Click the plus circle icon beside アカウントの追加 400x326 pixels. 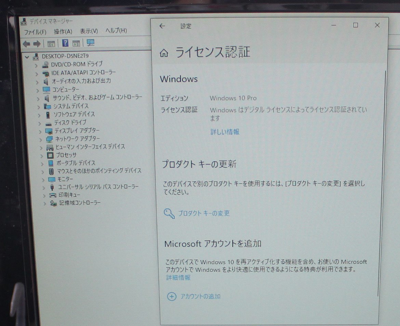(x=172, y=296)
